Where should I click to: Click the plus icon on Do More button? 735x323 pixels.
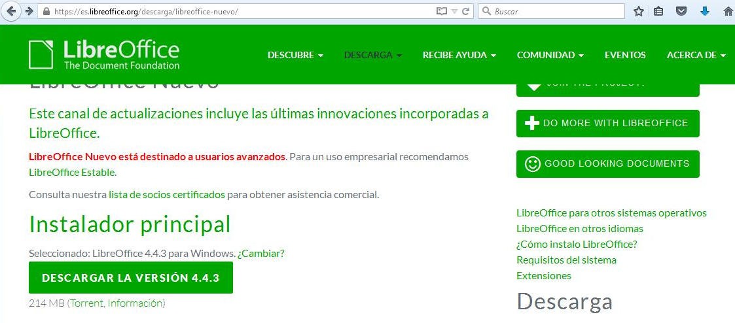pyautogui.click(x=532, y=124)
